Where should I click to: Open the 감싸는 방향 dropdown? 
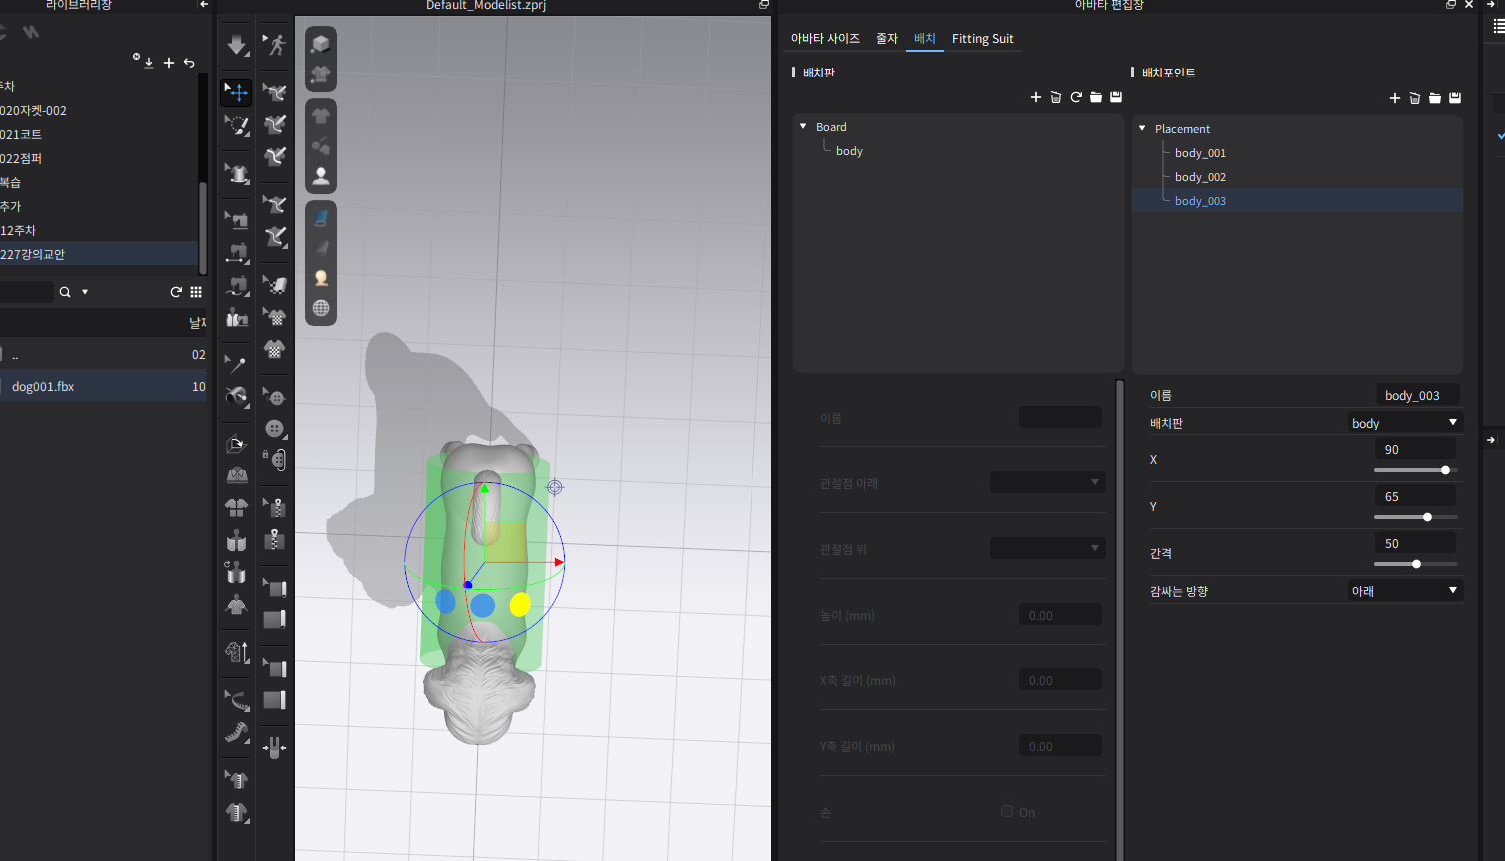coord(1405,591)
